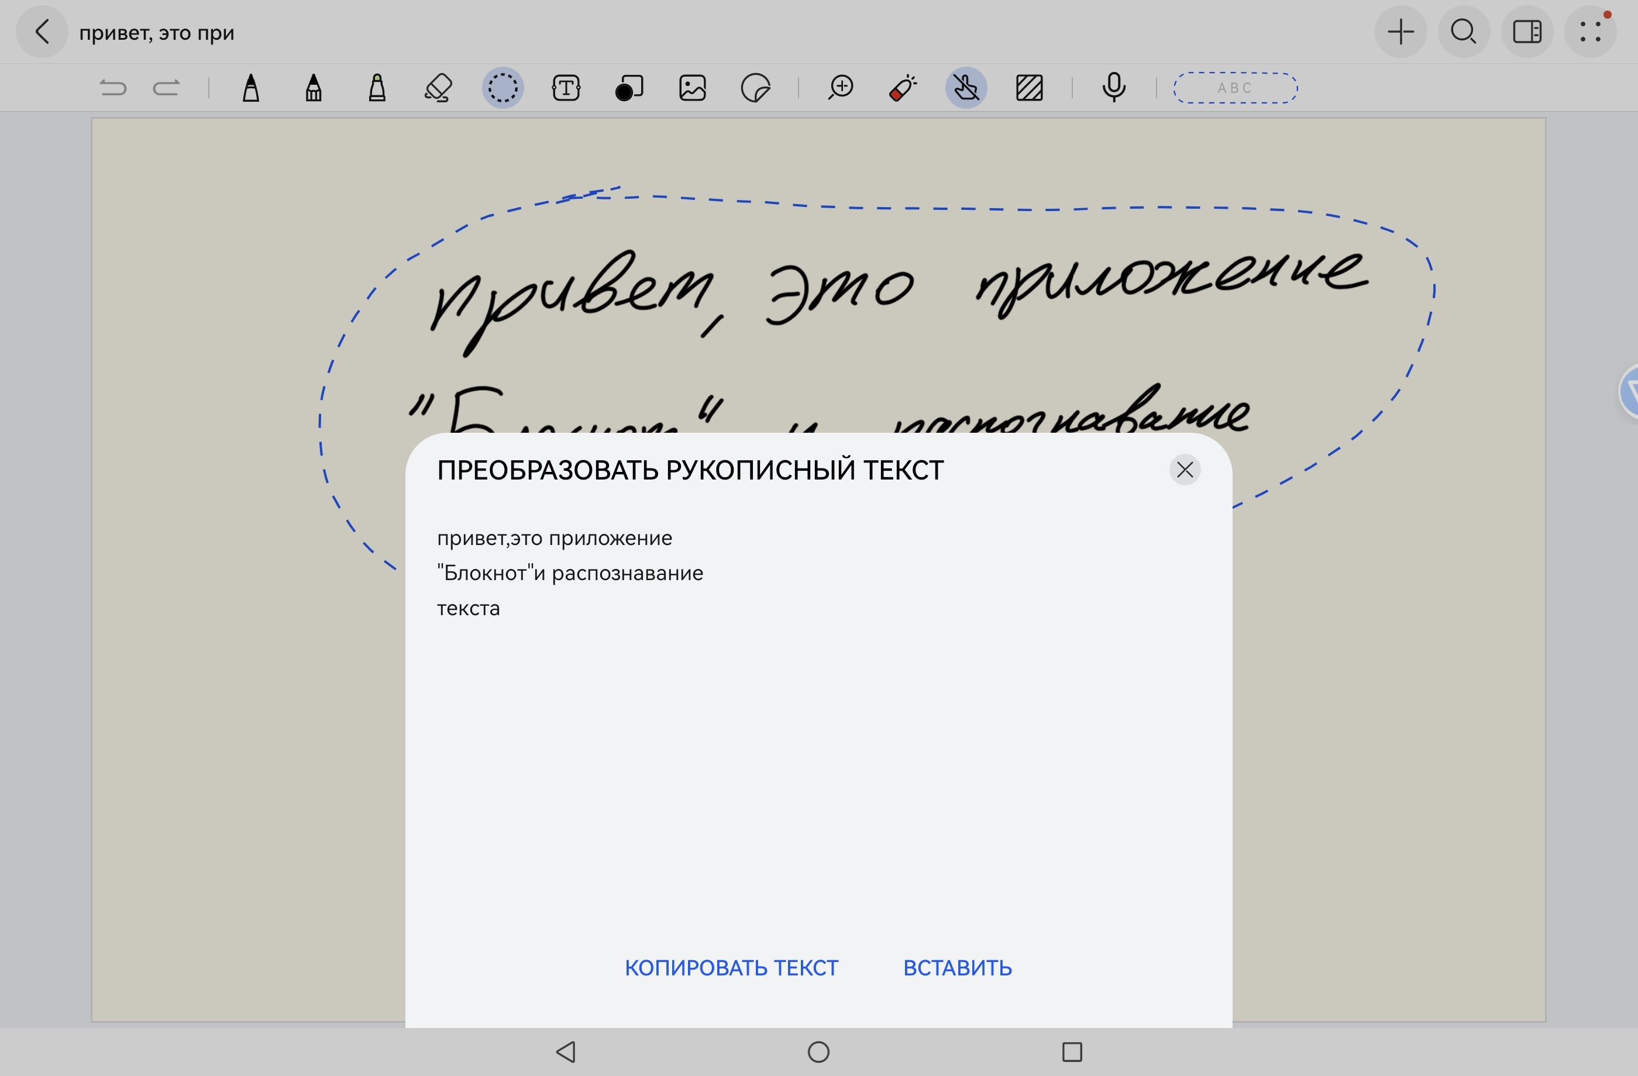Insert a text box

[x=566, y=88]
